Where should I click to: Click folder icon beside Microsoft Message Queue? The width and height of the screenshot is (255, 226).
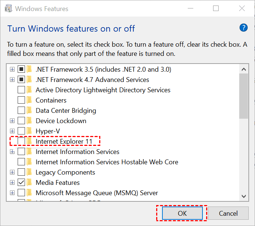click(29, 193)
